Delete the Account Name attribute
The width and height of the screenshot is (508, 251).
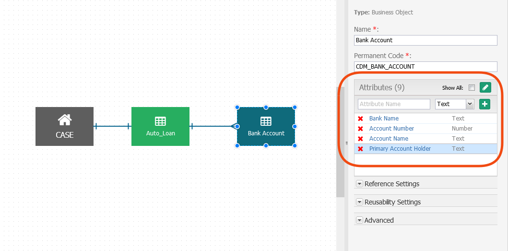tap(360, 139)
